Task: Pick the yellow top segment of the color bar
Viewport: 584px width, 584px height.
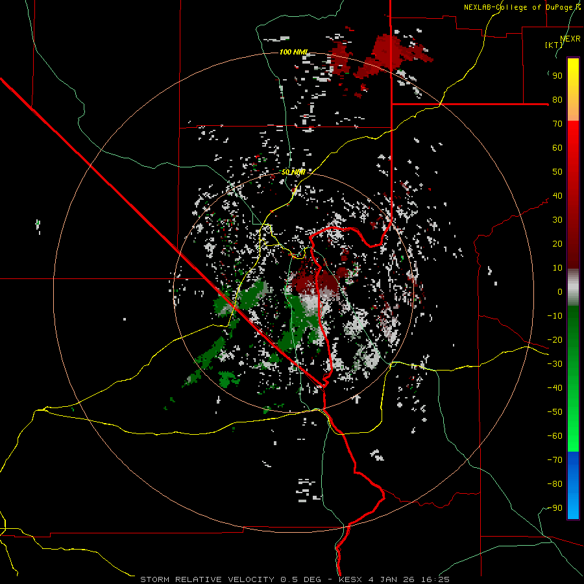Action: coord(573,90)
